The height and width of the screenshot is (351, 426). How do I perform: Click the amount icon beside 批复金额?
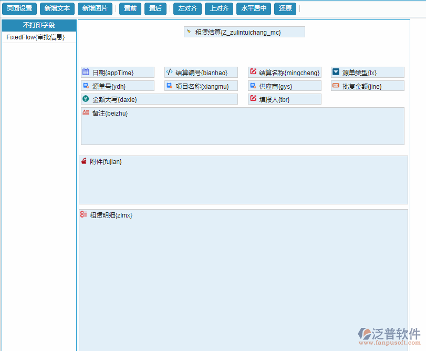[x=336, y=85]
